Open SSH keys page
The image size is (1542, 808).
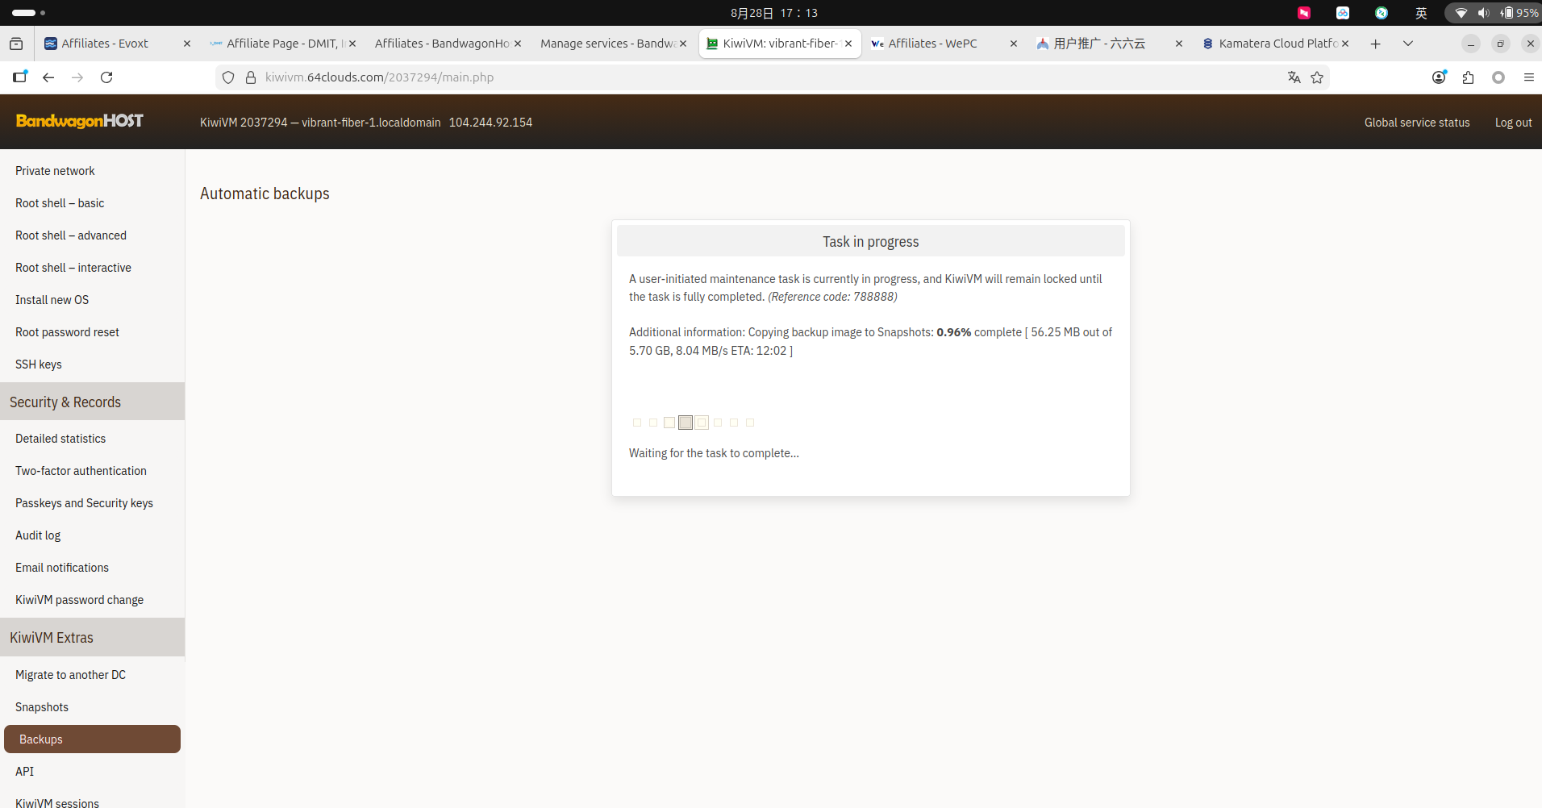click(39, 364)
